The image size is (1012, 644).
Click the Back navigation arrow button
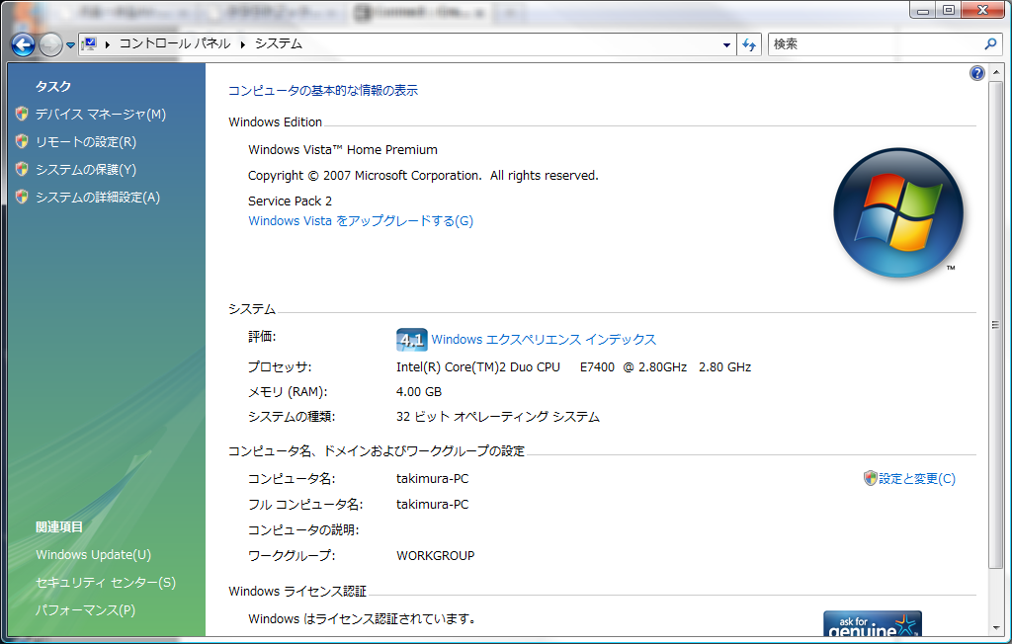(24, 44)
